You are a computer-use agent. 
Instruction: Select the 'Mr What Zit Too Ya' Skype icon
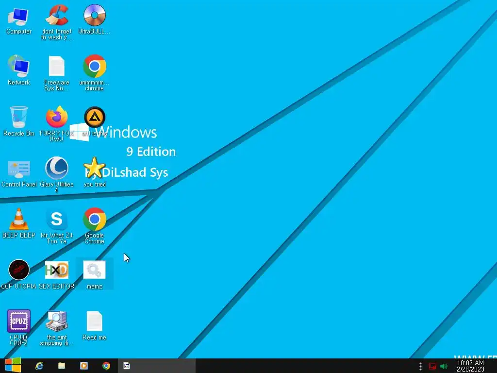point(57,226)
